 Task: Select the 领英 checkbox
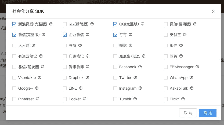pyautogui.click(x=166, y=56)
